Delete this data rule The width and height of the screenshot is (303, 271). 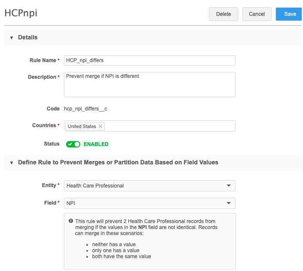point(223,14)
